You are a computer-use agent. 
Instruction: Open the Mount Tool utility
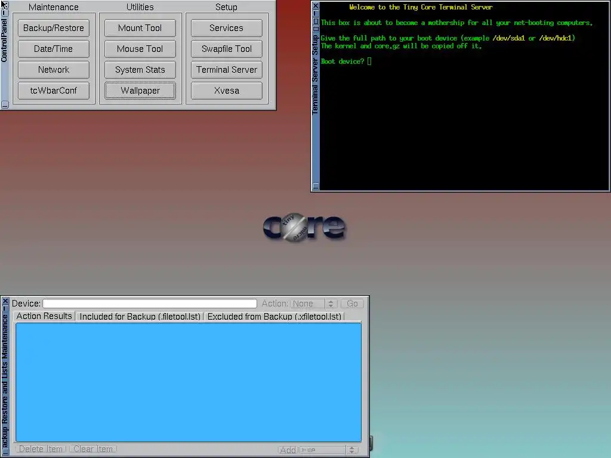pos(140,28)
